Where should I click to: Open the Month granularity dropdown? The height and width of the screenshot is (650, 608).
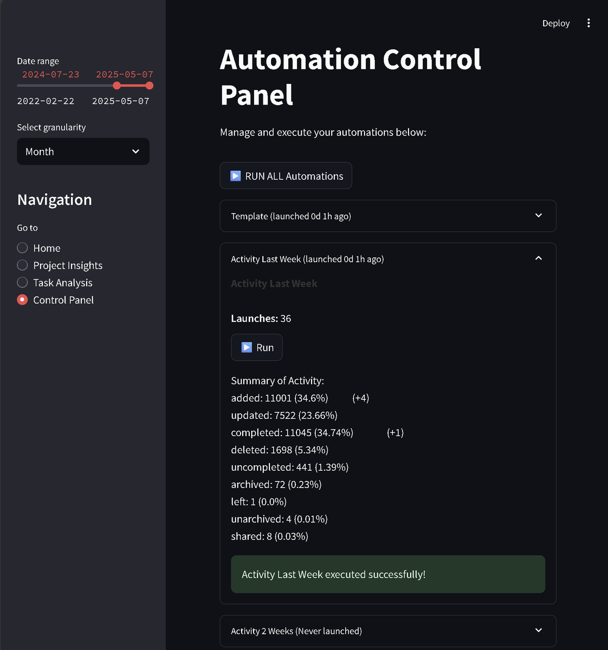[83, 152]
